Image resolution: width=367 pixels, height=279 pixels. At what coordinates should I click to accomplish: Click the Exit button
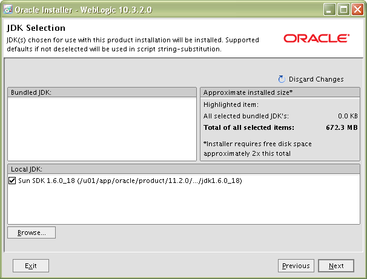point(31,266)
